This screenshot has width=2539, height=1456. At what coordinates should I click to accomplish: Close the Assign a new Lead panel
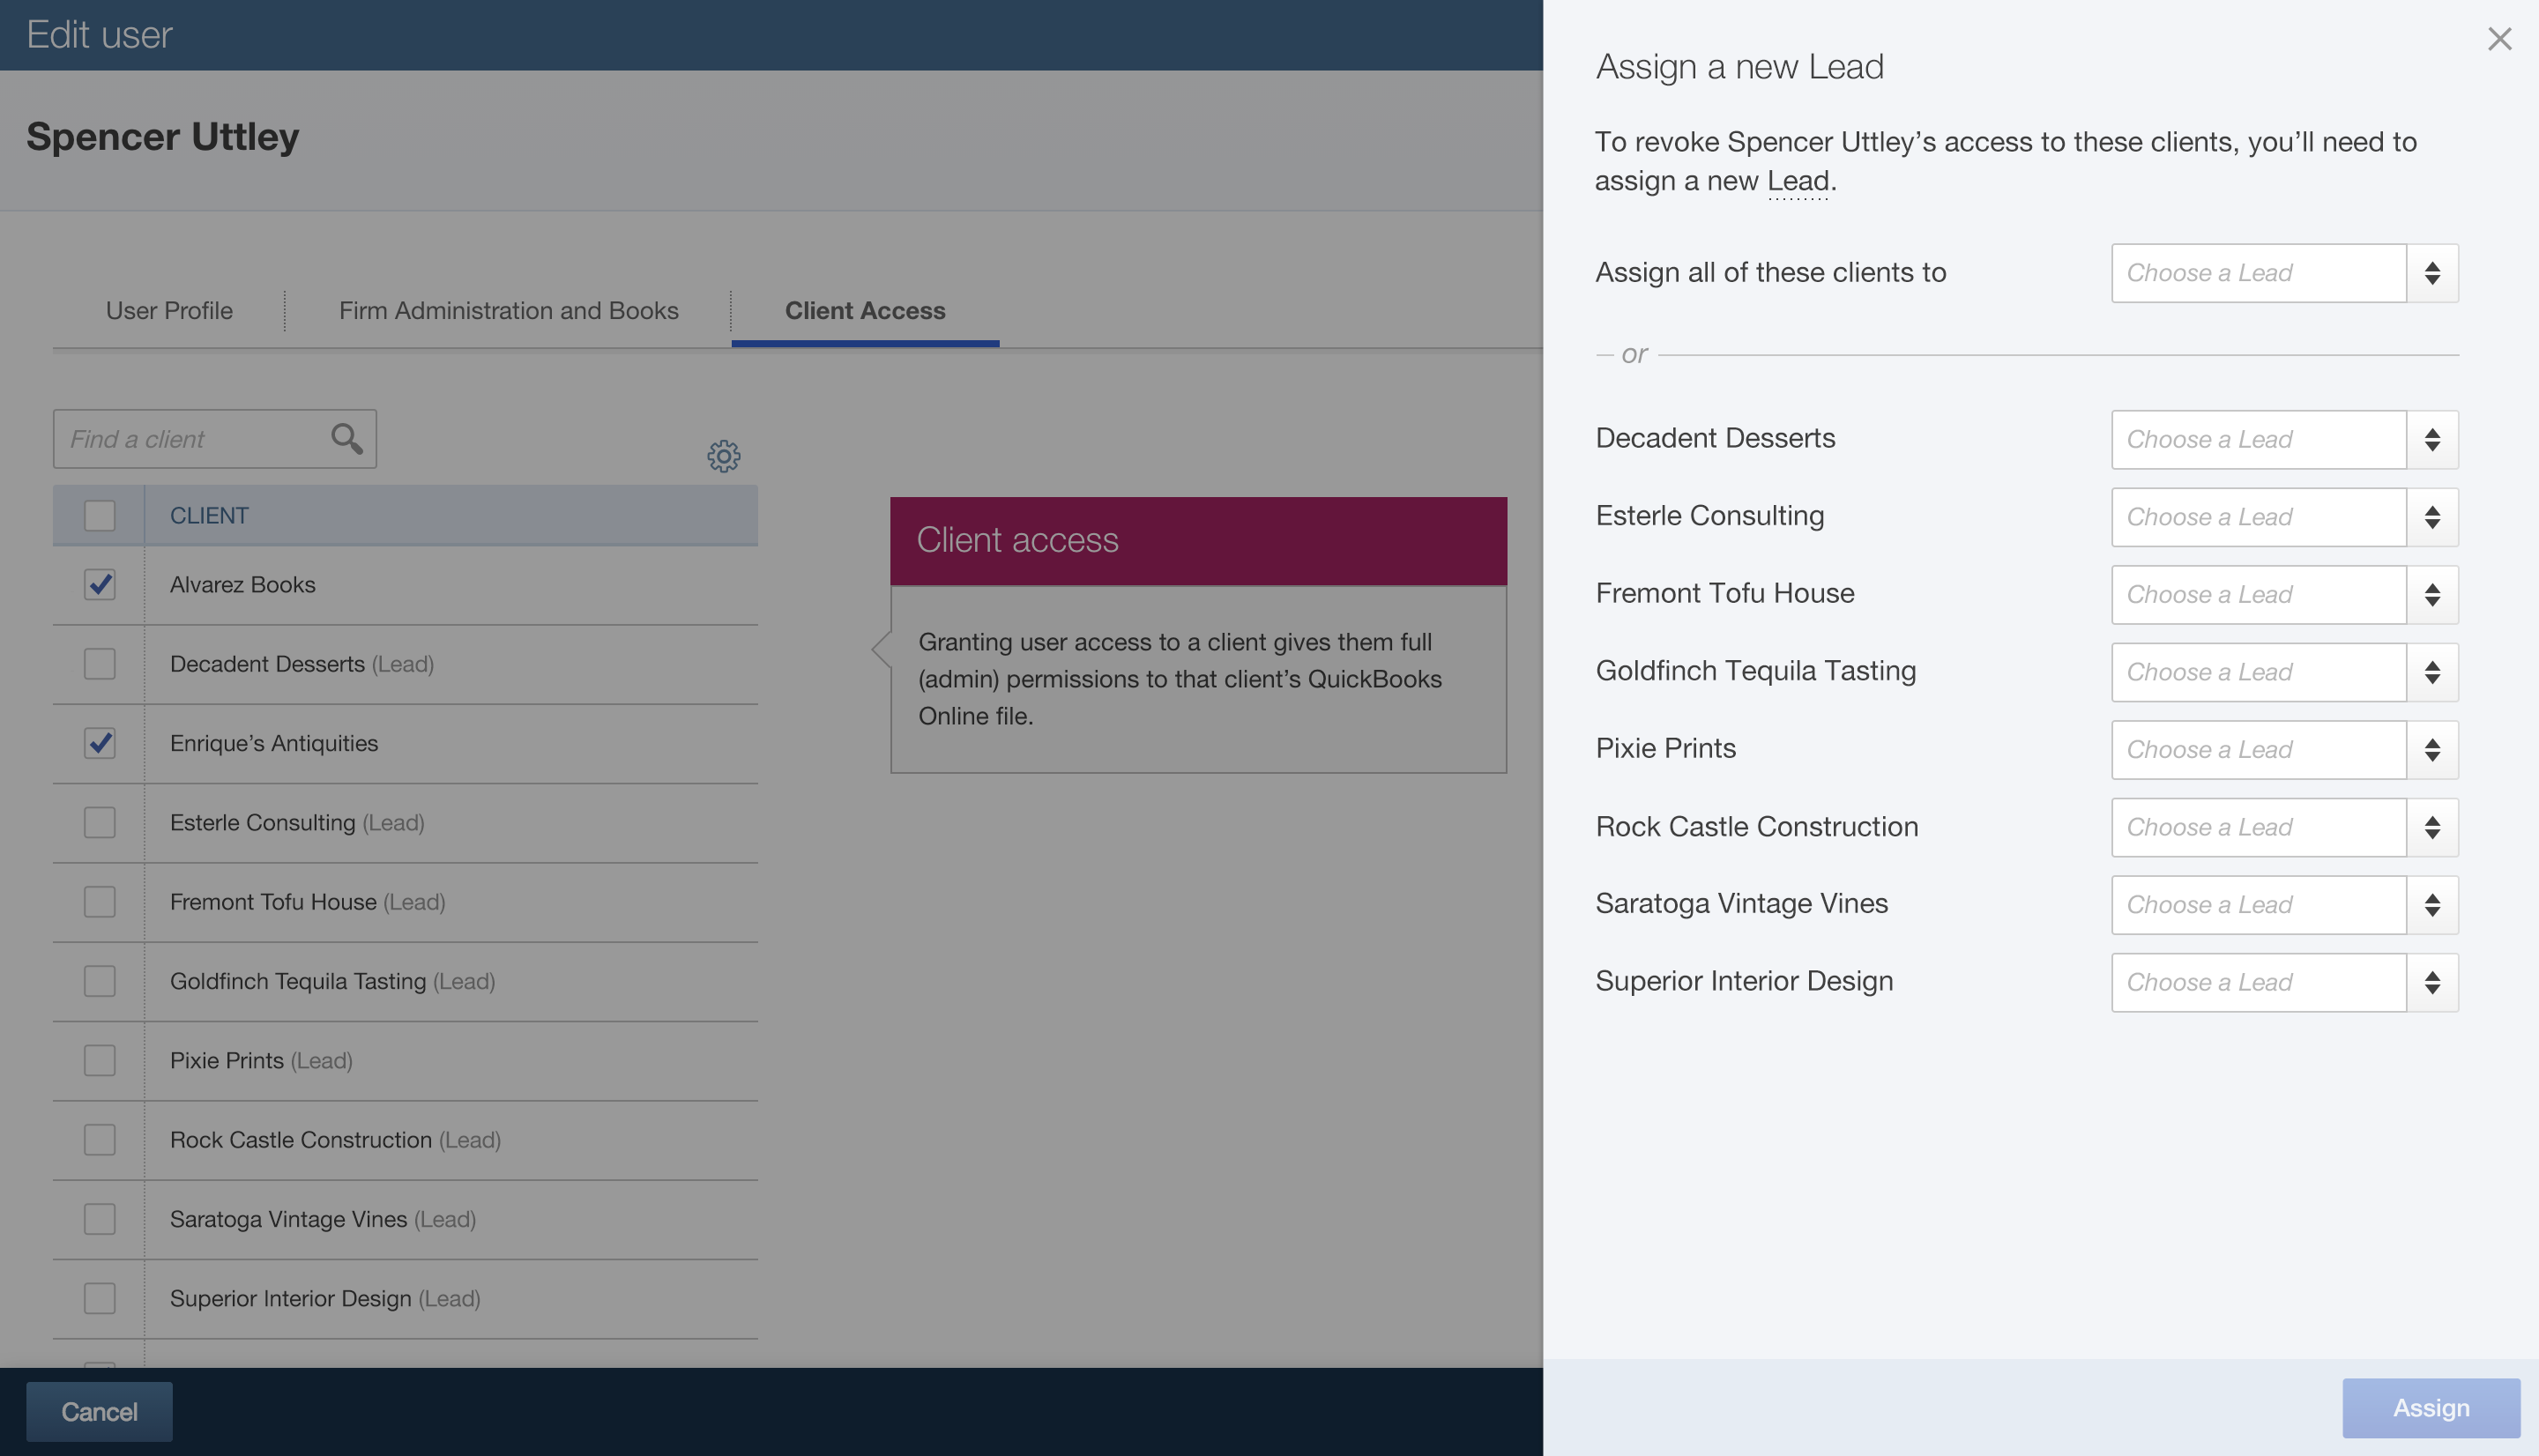[2499, 39]
